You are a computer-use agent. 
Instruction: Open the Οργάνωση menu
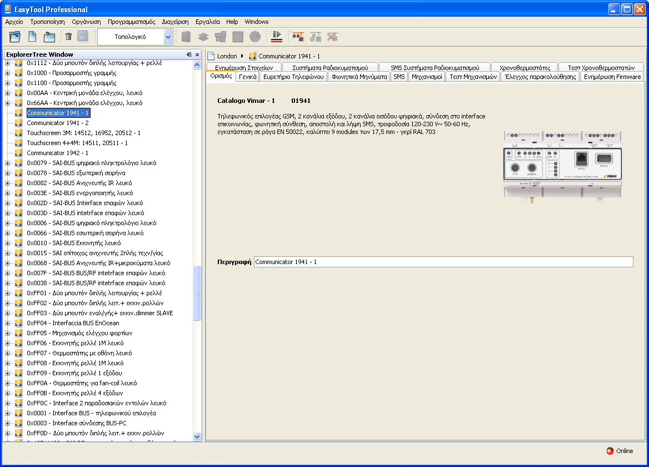[86, 22]
